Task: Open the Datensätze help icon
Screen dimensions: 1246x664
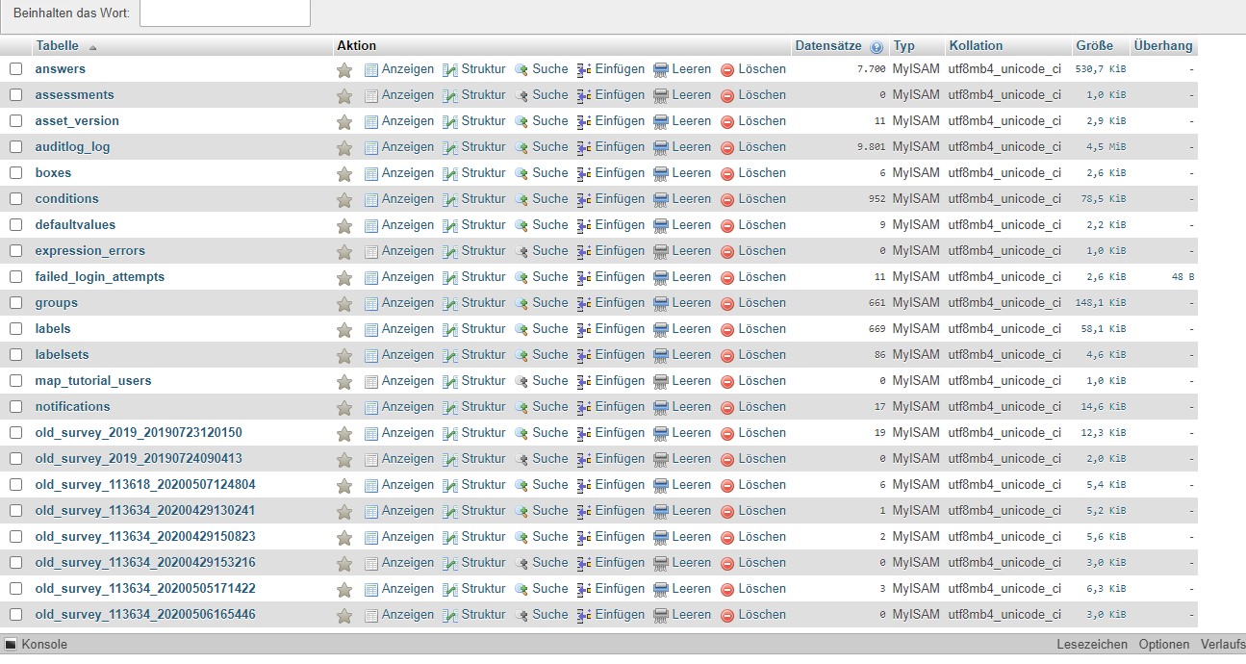Action: coord(876,46)
